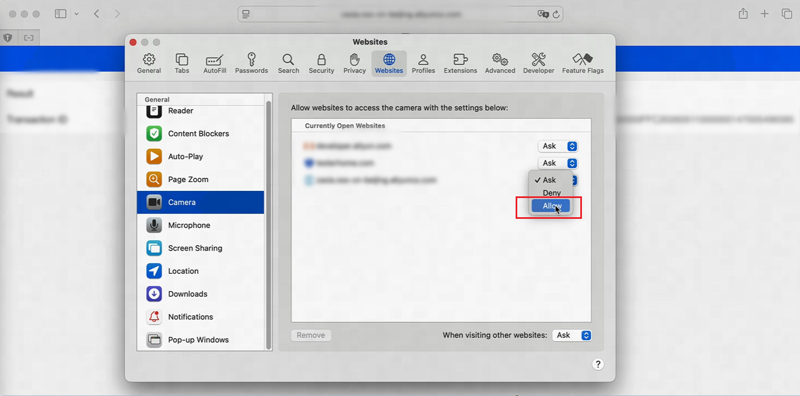Open the Passwords preferences pane

tap(252, 64)
